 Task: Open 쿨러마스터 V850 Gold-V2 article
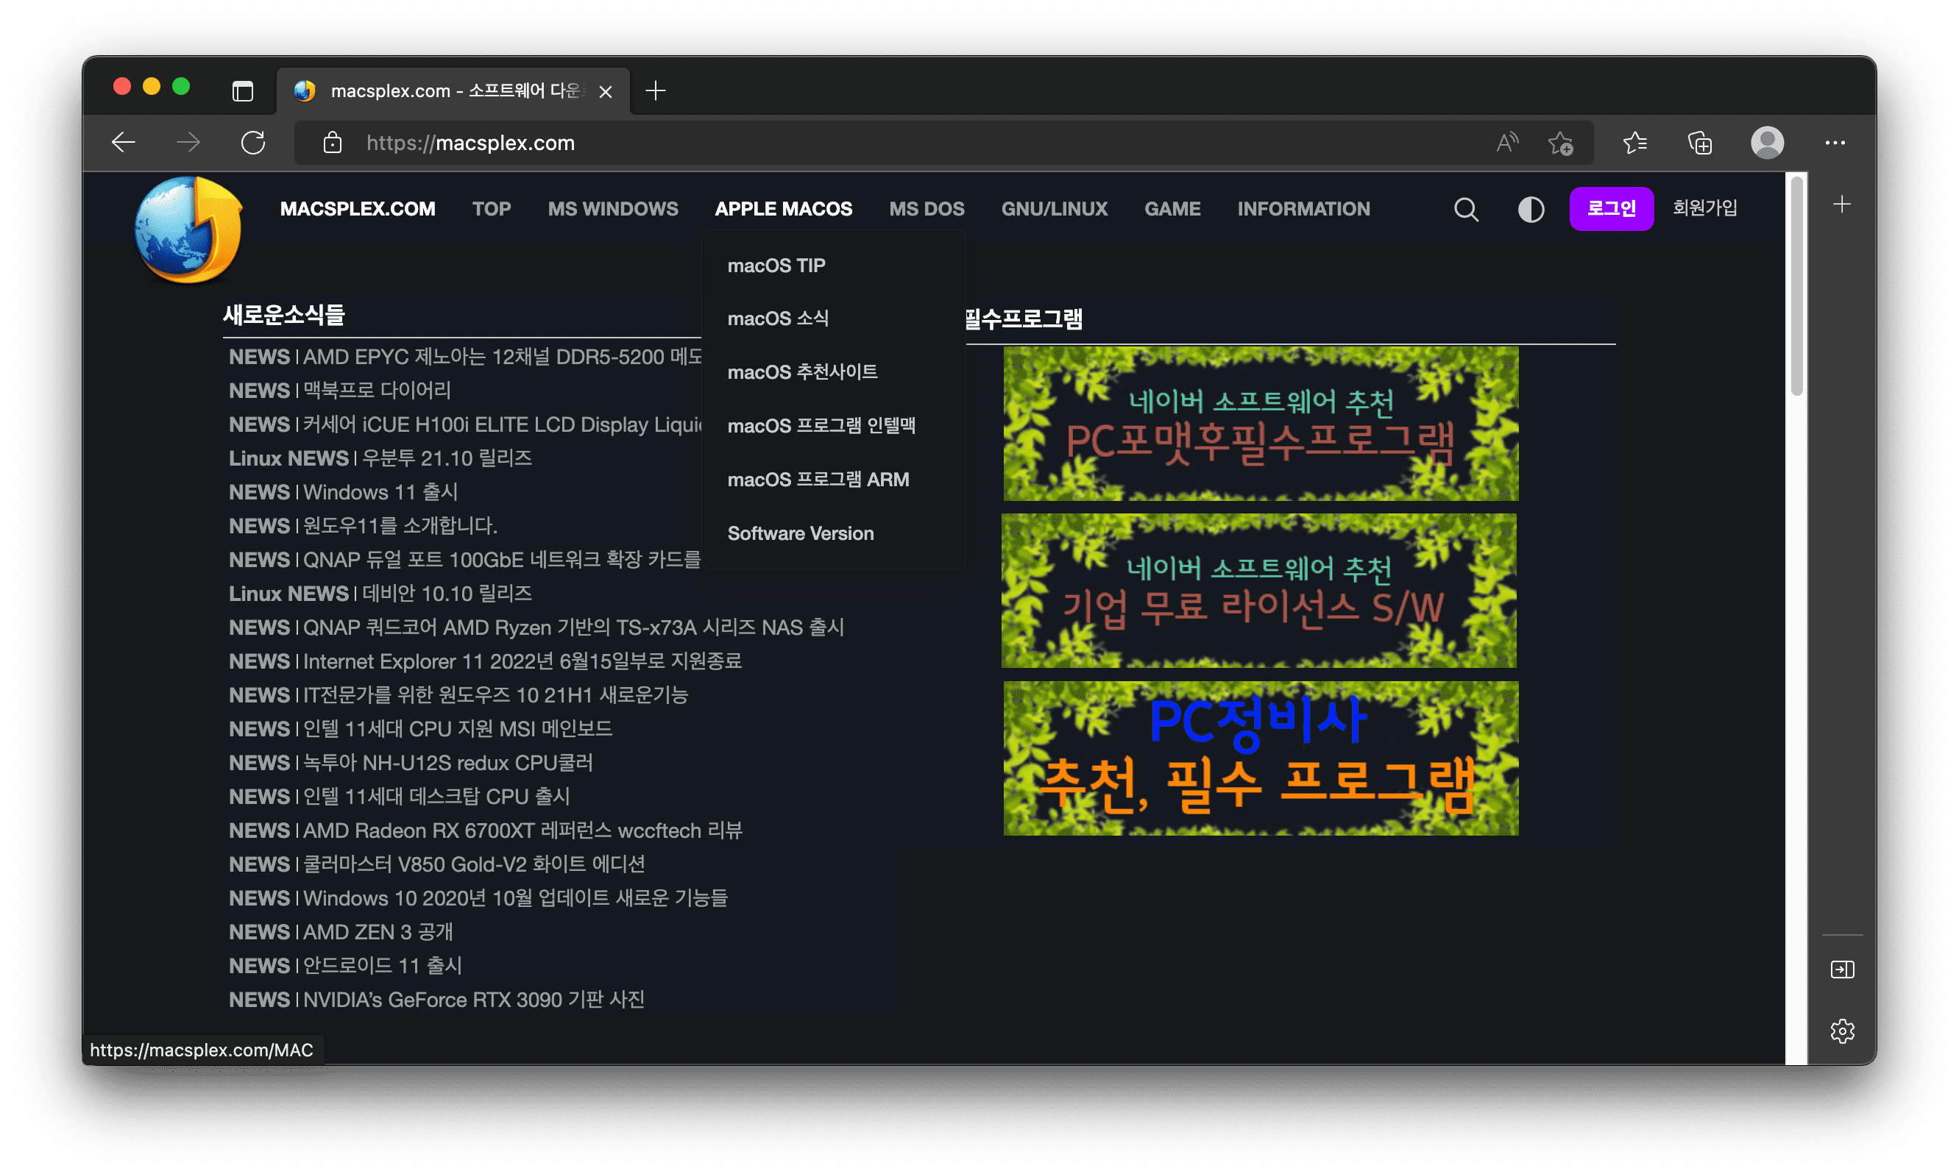pyautogui.click(x=474, y=864)
